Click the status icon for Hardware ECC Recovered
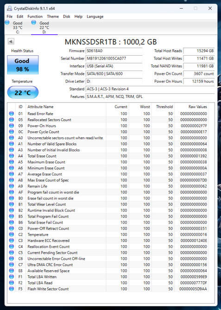 coord(12,240)
